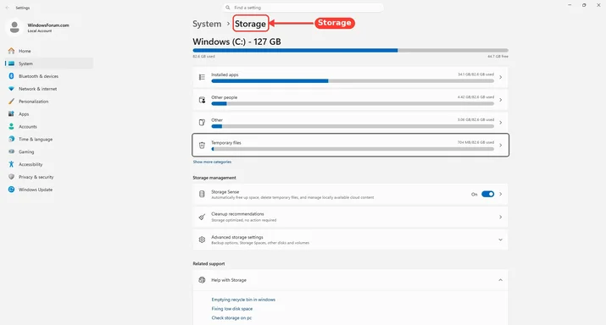The height and width of the screenshot is (325, 606).
Task: Click the Time & language globe icon
Action: (11, 139)
